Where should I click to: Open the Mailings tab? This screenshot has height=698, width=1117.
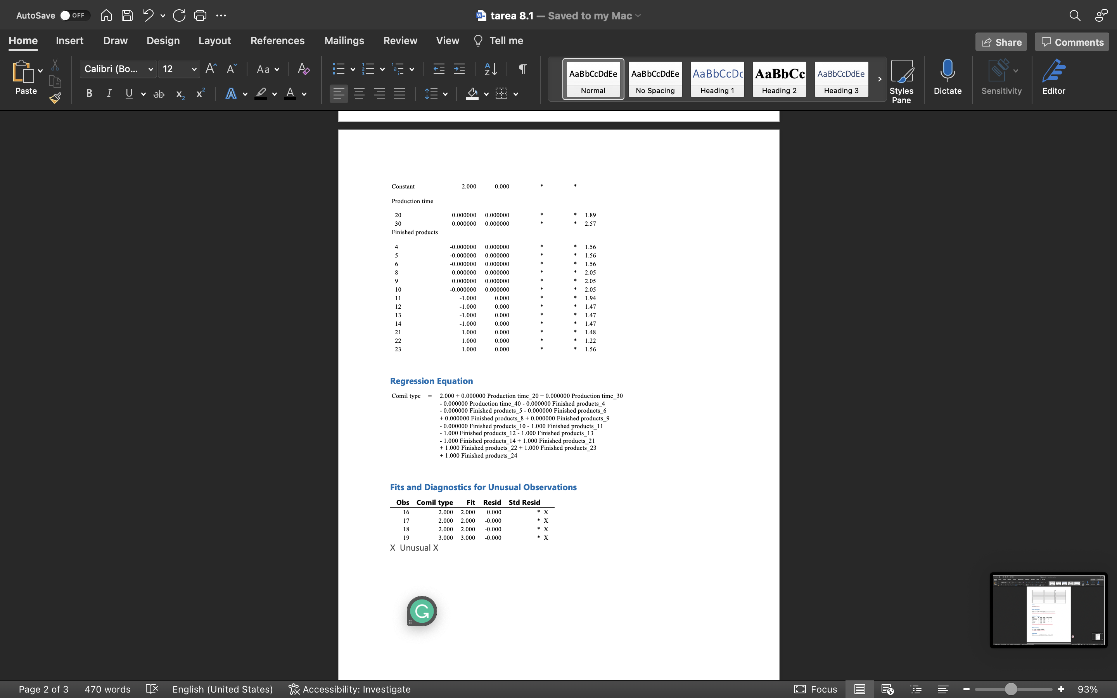coord(344,41)
